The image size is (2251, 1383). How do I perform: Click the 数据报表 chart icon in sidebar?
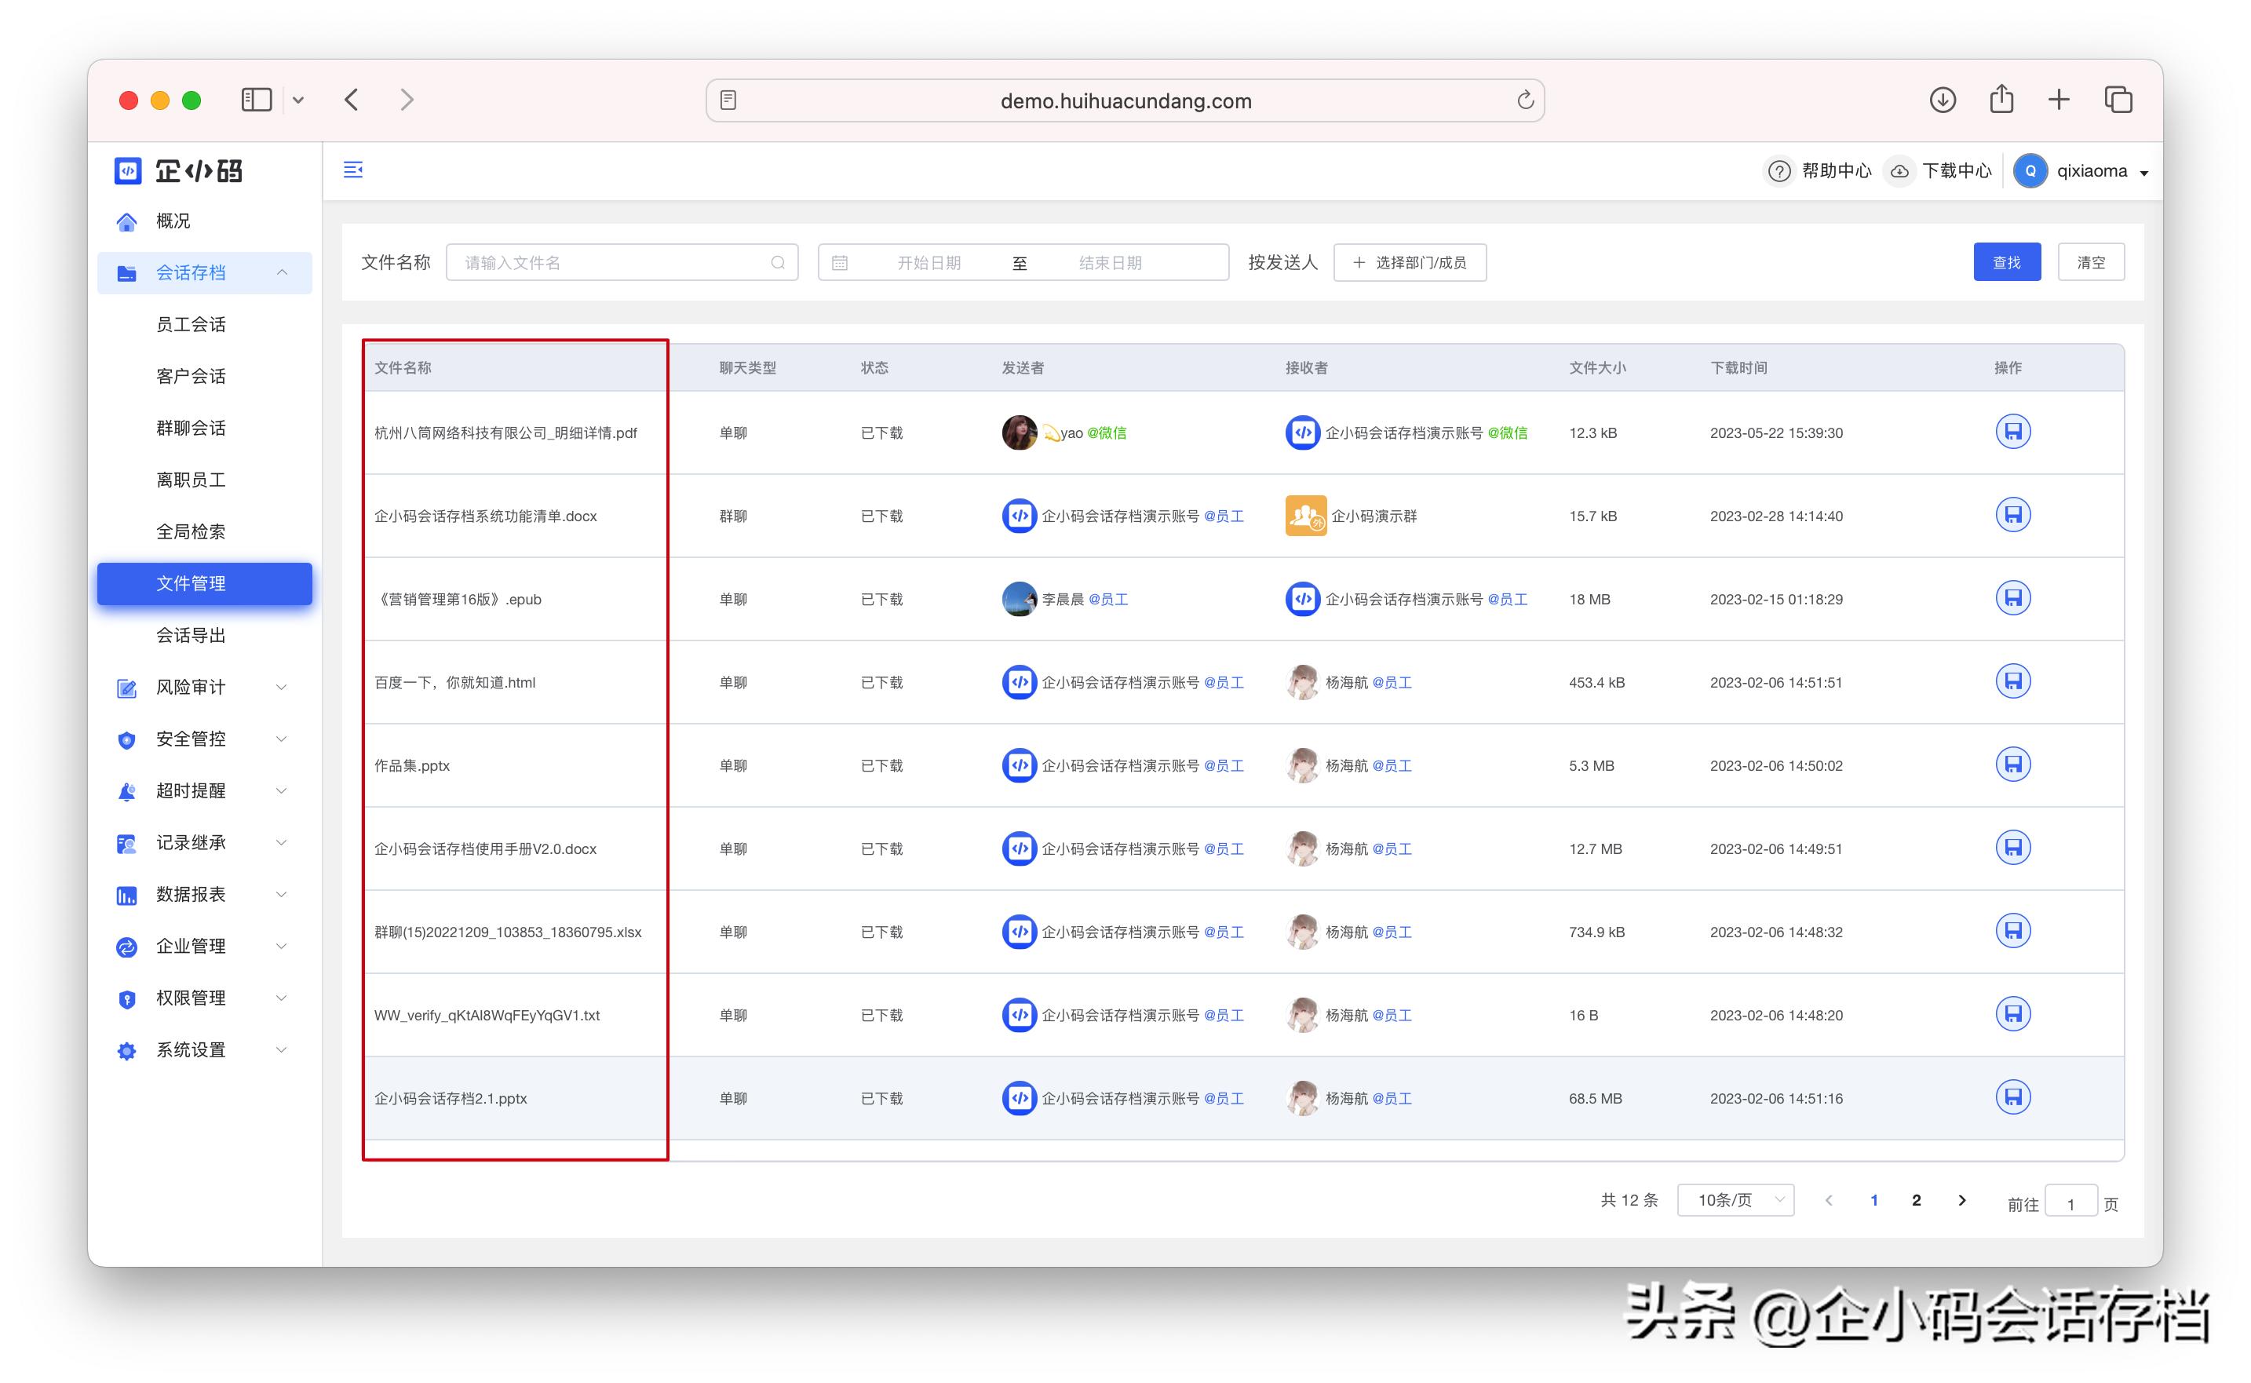126,895
